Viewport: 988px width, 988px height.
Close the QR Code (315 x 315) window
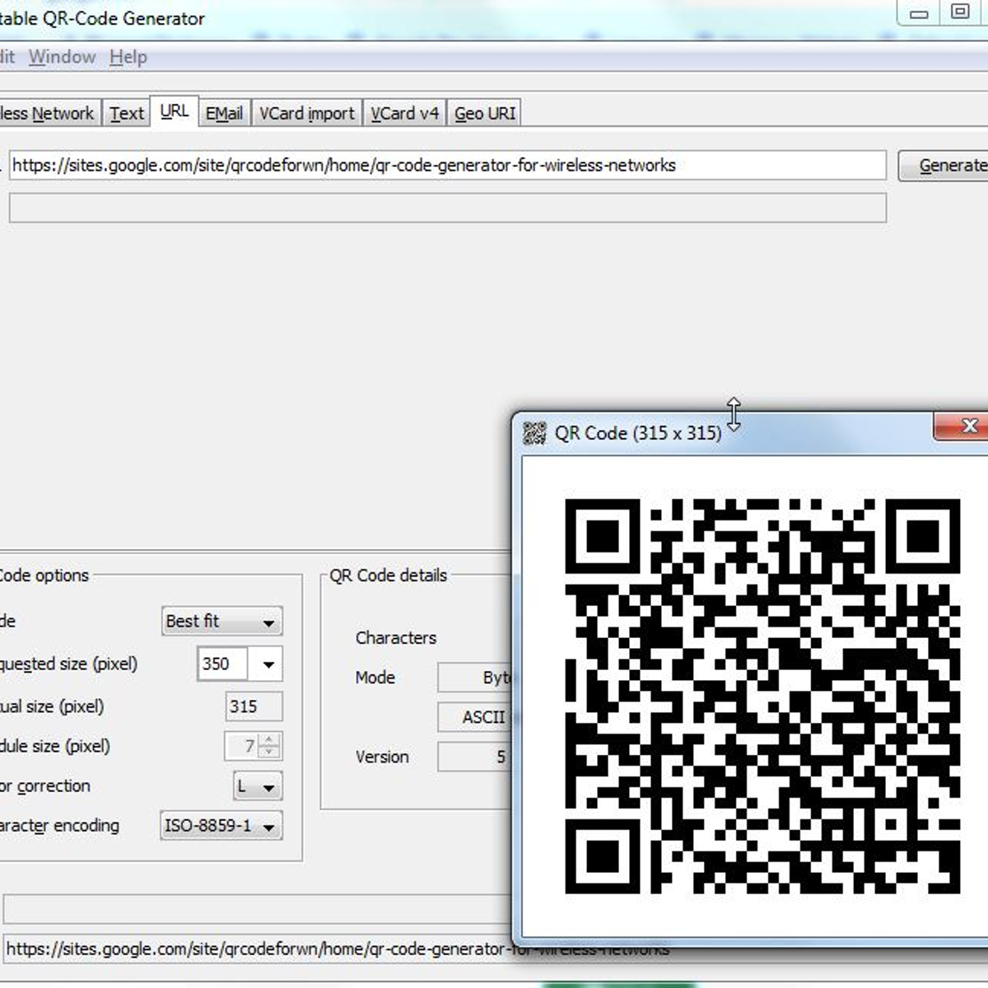[970, 426]
